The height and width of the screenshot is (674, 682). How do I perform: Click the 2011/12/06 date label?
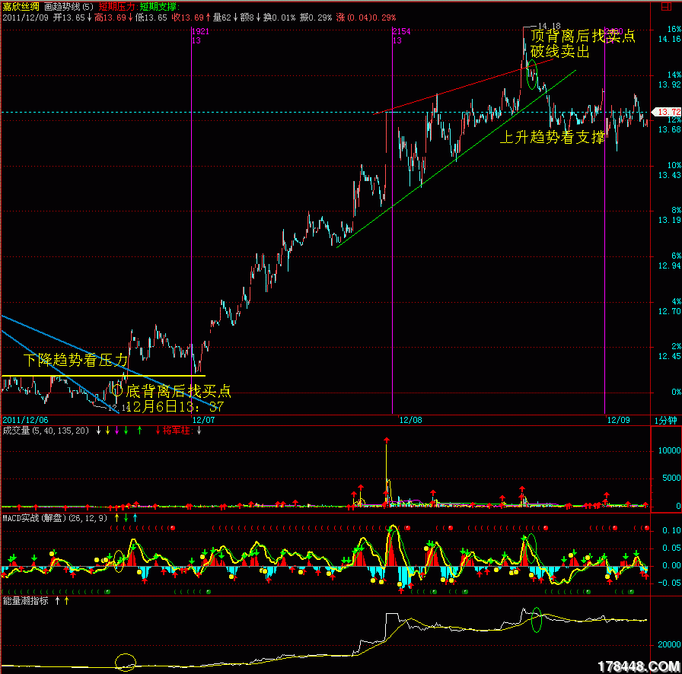pyautogui.click(x=25, y=420)
